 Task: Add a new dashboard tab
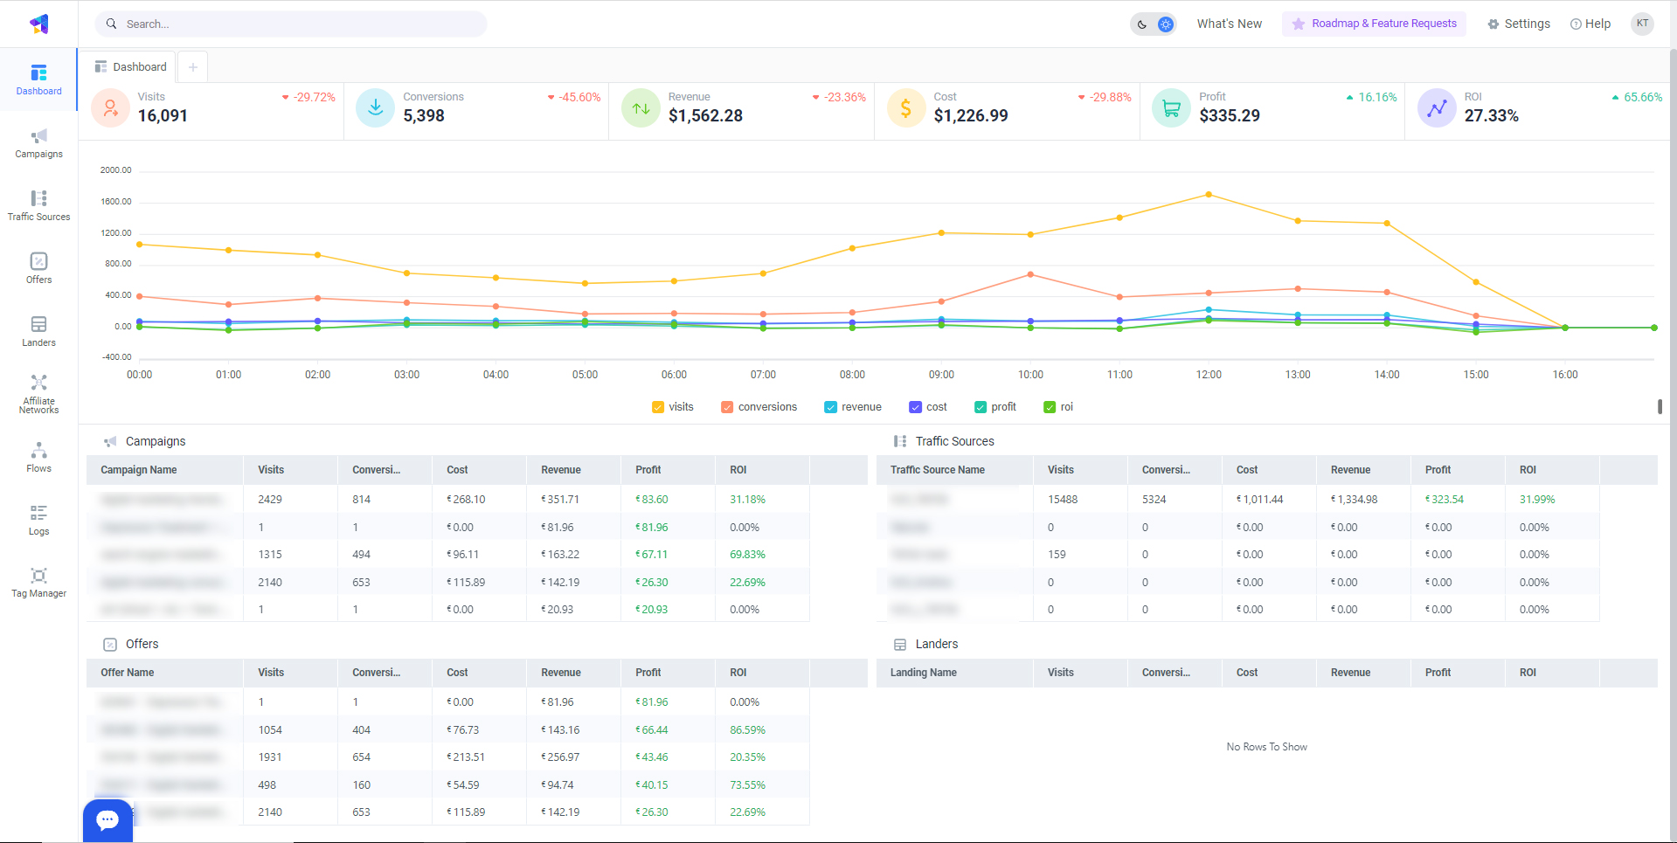coord(193,67)
